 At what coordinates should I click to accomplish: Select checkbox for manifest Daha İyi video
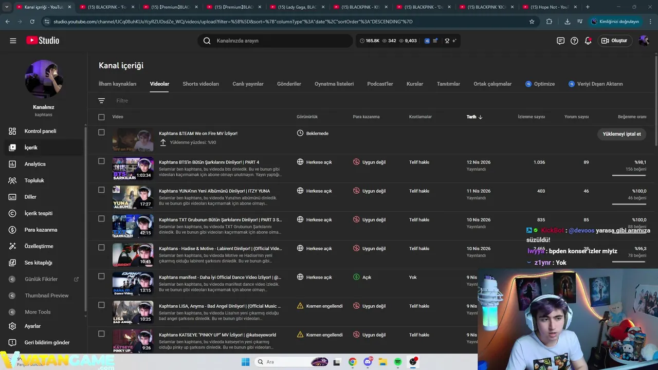(x=101, y=276)
